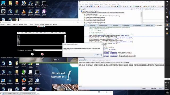
Task: Open the VLC media player desktop shortcut
Action: point(24,13)
